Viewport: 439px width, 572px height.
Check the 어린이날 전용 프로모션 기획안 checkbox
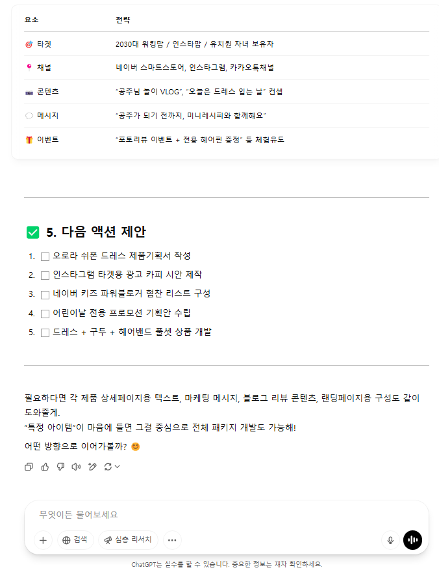coord(45,314)
